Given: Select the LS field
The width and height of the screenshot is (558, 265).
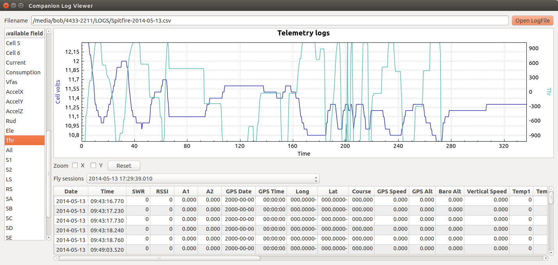Looking at the screenshot, I should pyautogui.click(x=25, y=179).
